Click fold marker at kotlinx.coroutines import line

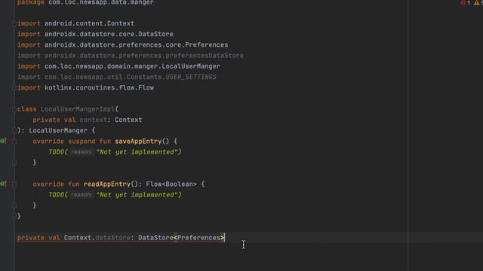point(14,87)
